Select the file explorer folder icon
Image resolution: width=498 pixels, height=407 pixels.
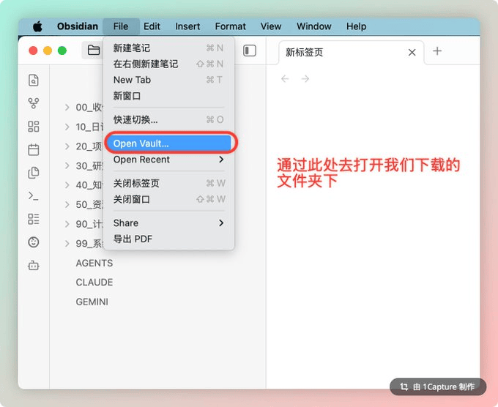[x=93, y=51]
